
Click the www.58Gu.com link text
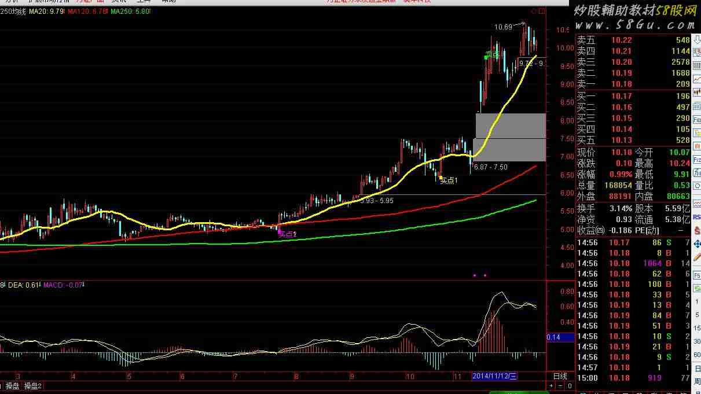635,25
